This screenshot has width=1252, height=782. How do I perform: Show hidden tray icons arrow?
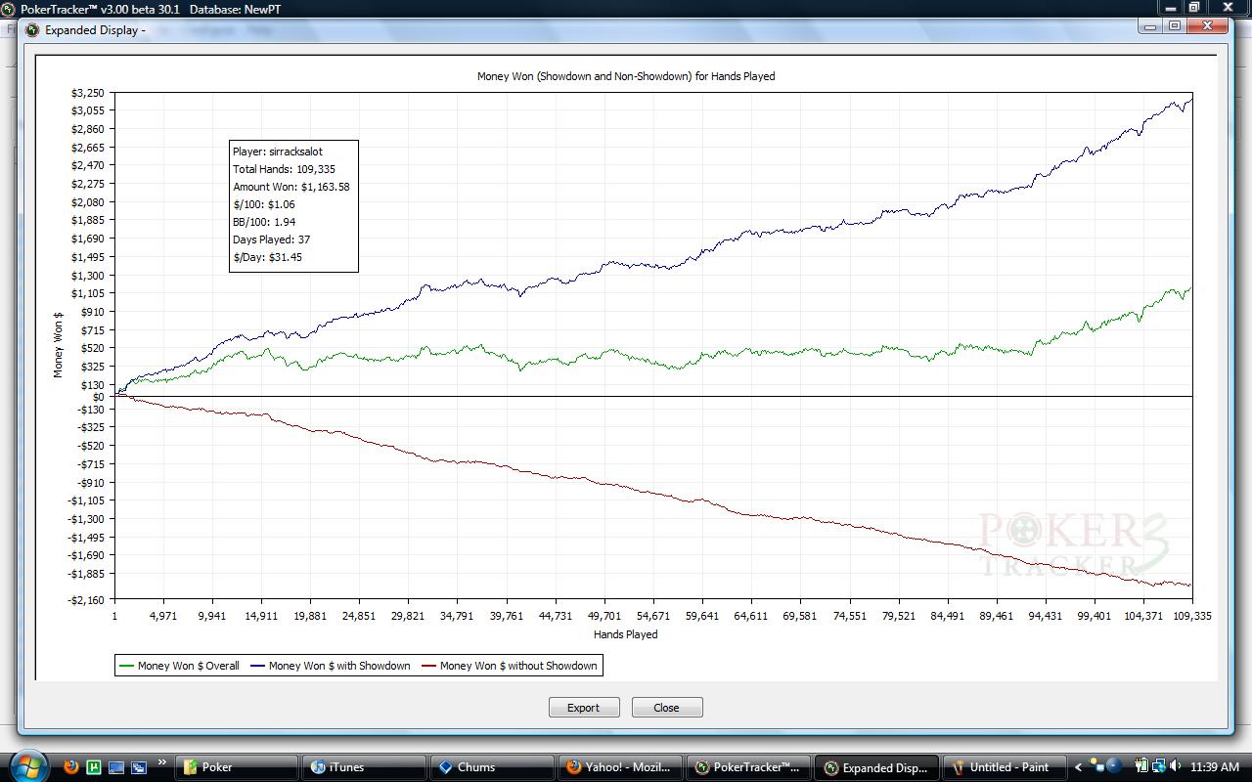(1079, 767)
